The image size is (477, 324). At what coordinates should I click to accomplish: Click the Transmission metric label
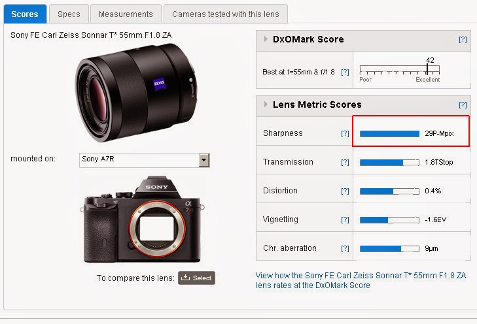coord(288,162)
